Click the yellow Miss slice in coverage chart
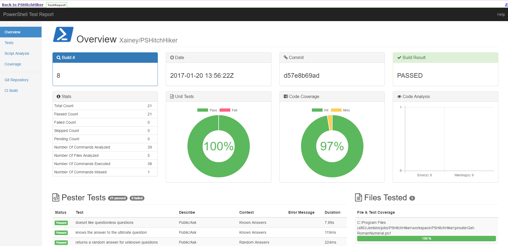This screenshot has height=246, width=508. click(330, 123)
